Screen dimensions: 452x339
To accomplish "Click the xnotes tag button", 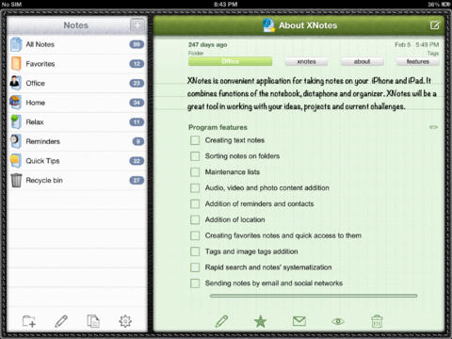I will coord(306,61).
